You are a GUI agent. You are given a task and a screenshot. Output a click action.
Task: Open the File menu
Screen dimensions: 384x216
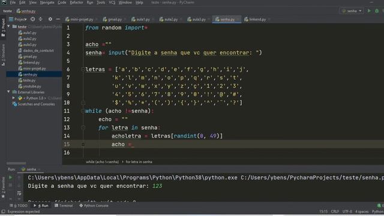coord(13,2)
